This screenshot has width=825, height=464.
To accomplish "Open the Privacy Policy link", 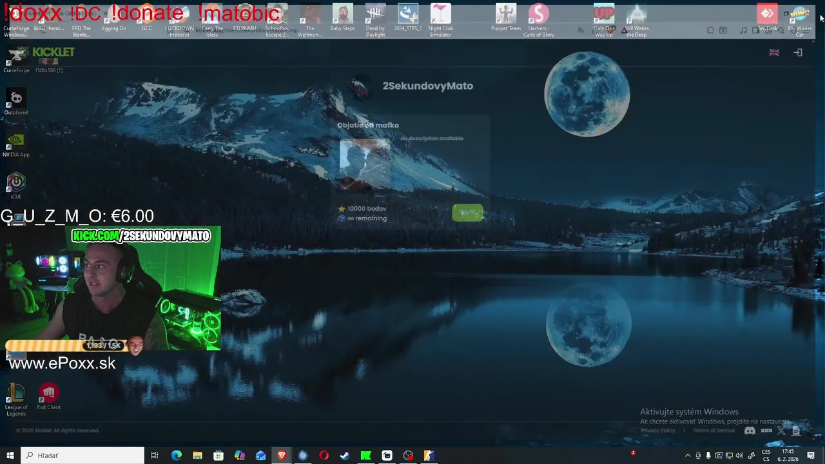I will click(x=658, y=430).
